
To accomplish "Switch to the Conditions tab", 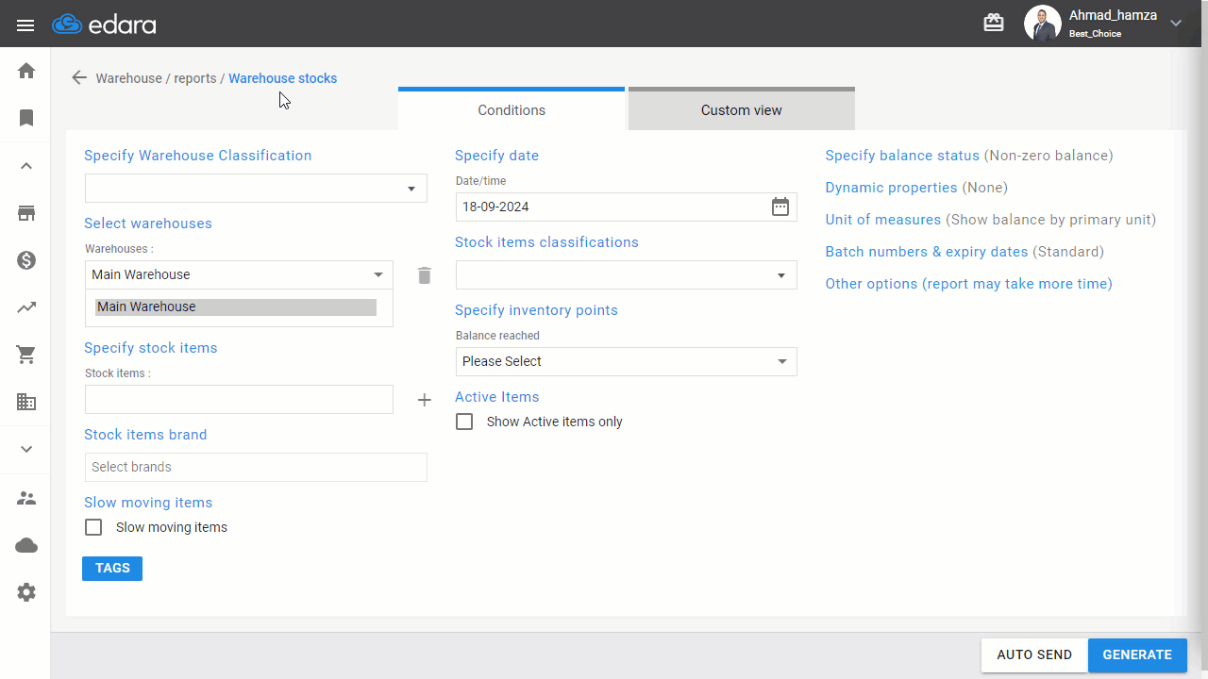I will tap(512, 109).
